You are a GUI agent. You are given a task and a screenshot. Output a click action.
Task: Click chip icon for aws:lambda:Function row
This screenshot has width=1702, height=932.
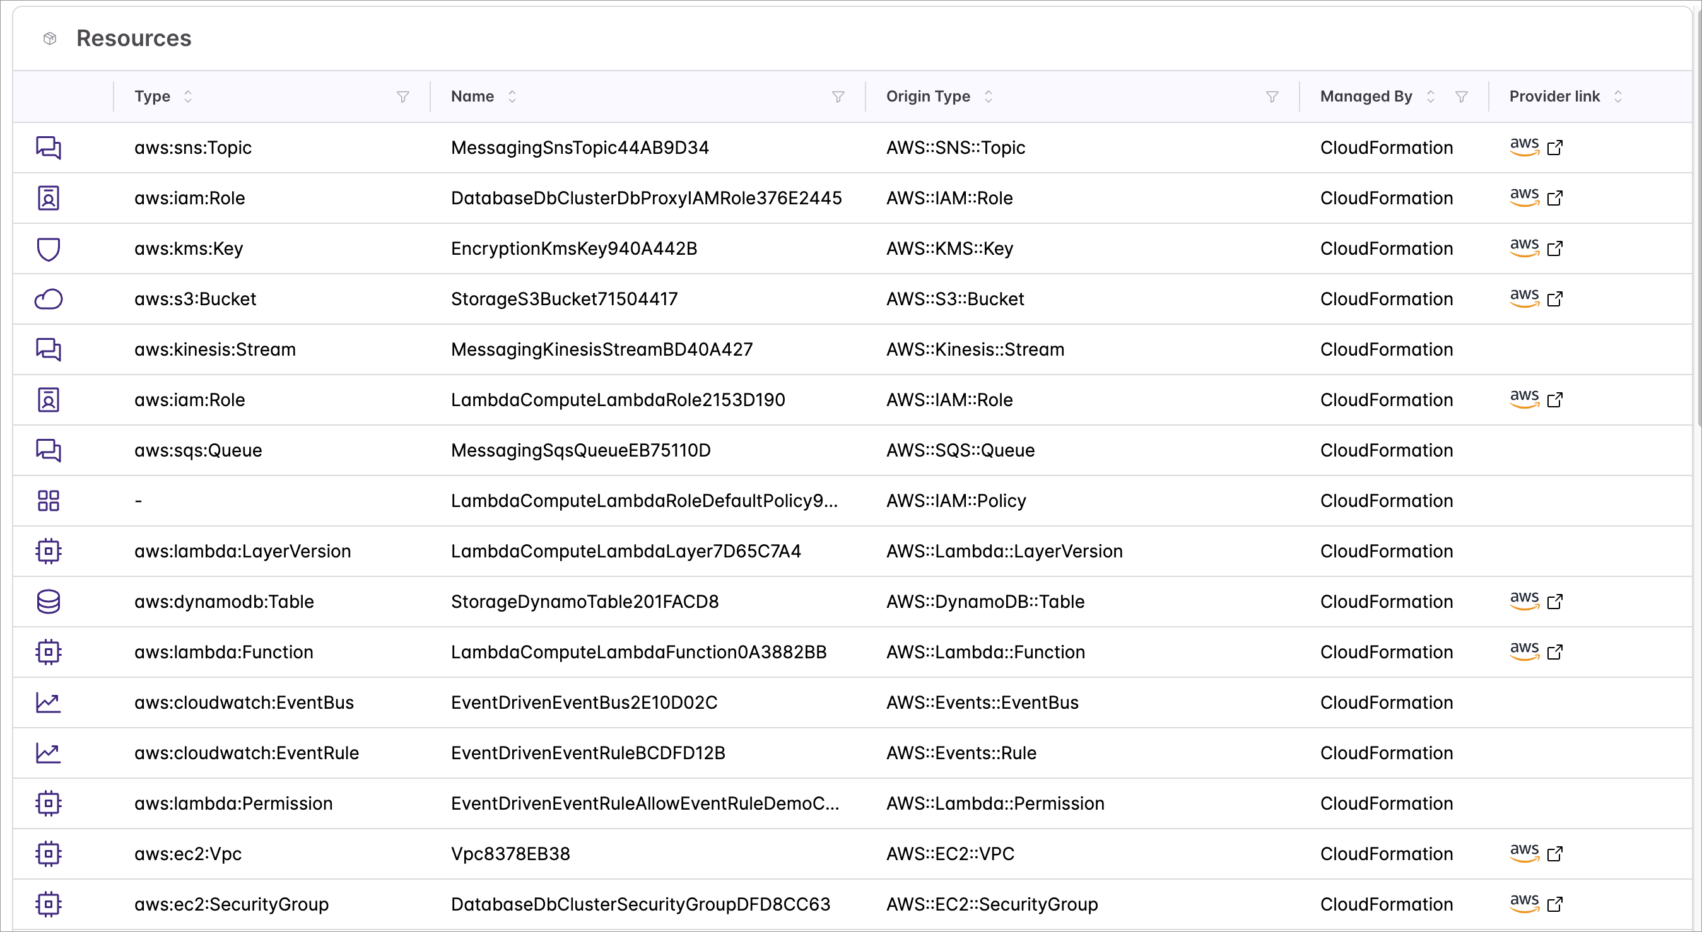pyautogui.click(x=48, y=652)
